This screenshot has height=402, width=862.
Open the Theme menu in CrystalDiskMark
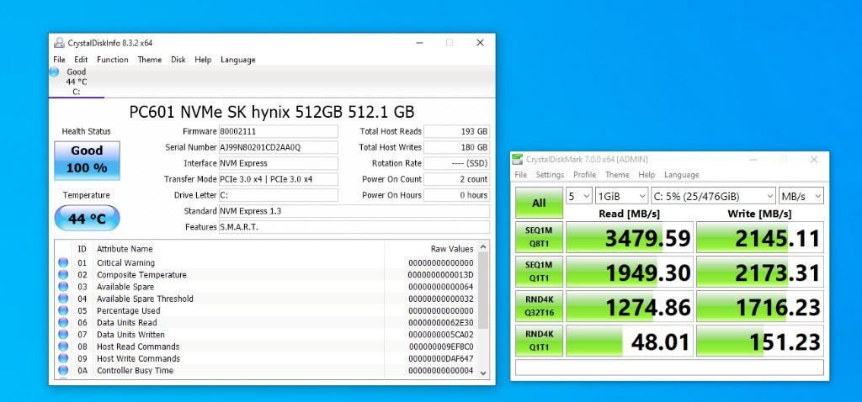pos(617,175)
